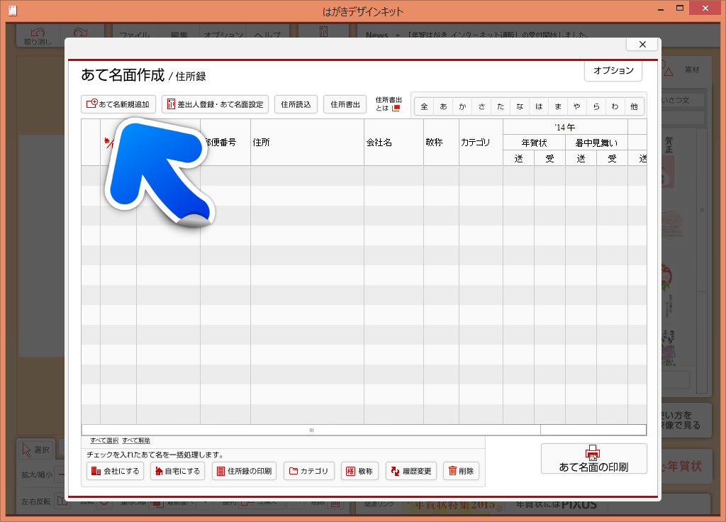Click 住所読込 import button
The image size is (726, 522).
[x=296, y=104]
